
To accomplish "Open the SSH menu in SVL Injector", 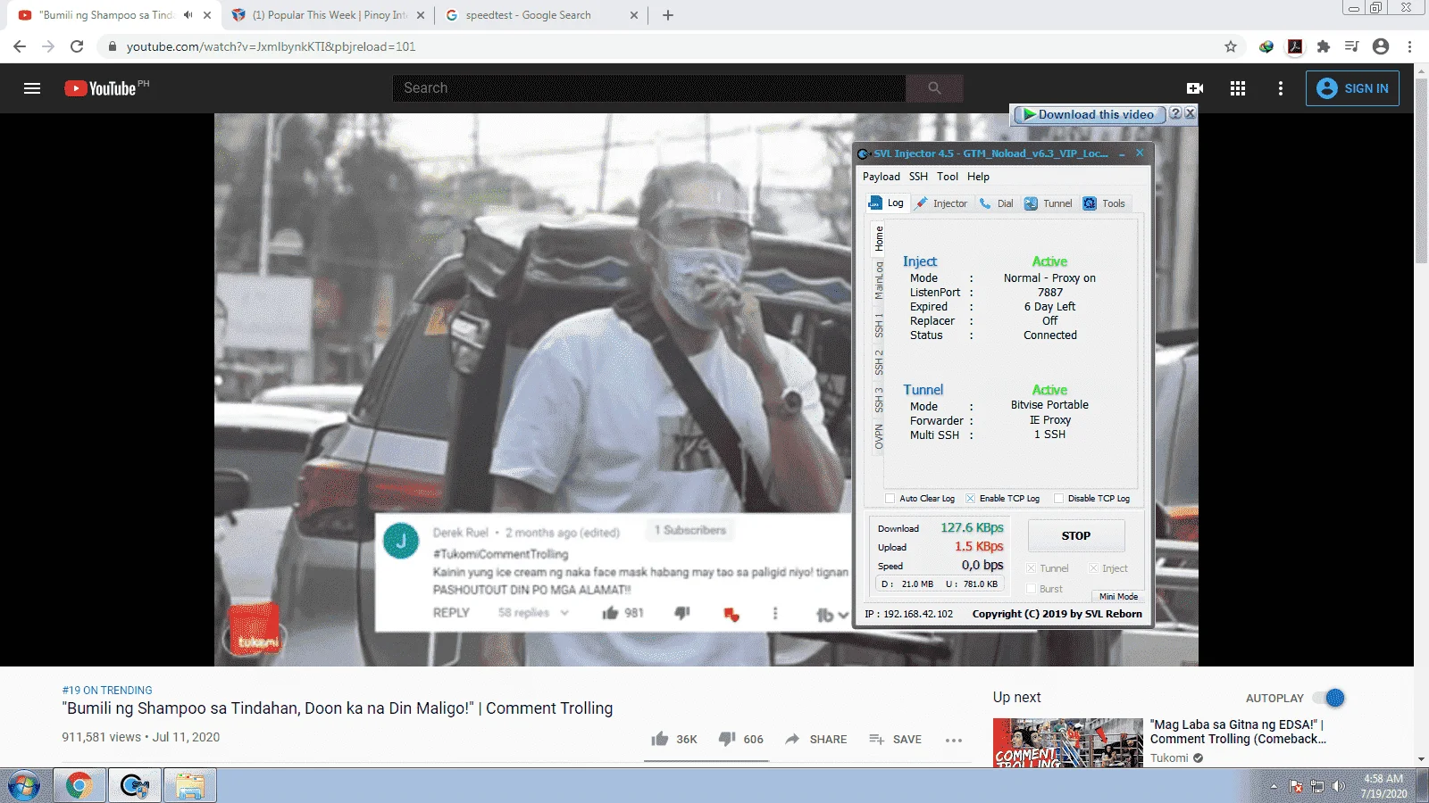I will tap(918, 177).
